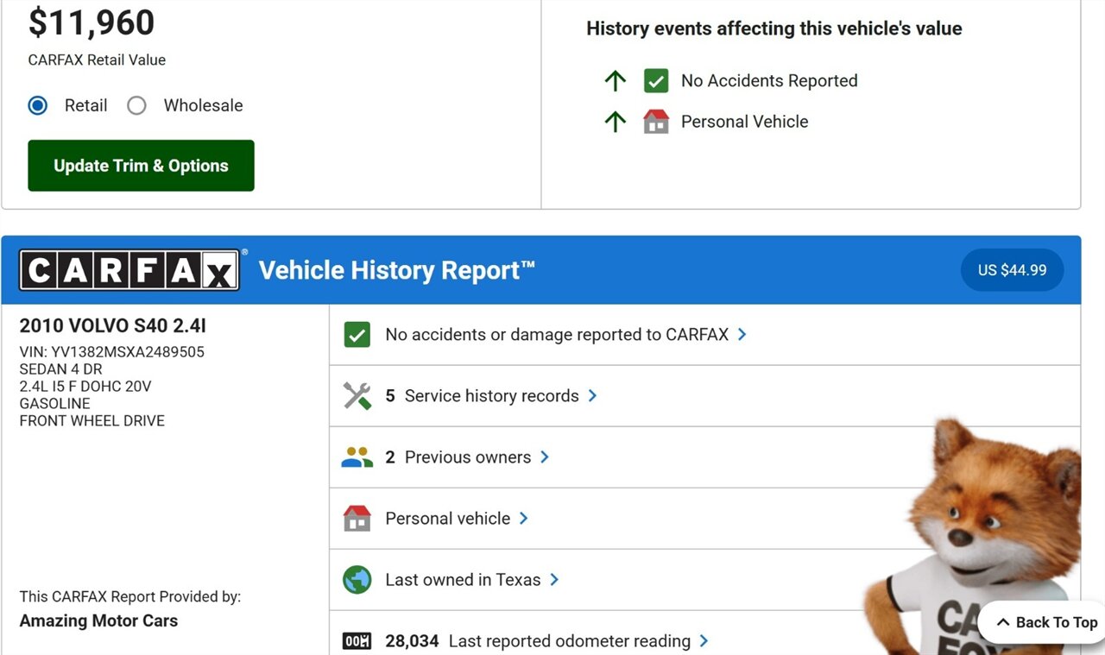
Task: Click green check icon for no accidents or damage
Action: coord(357,335)
